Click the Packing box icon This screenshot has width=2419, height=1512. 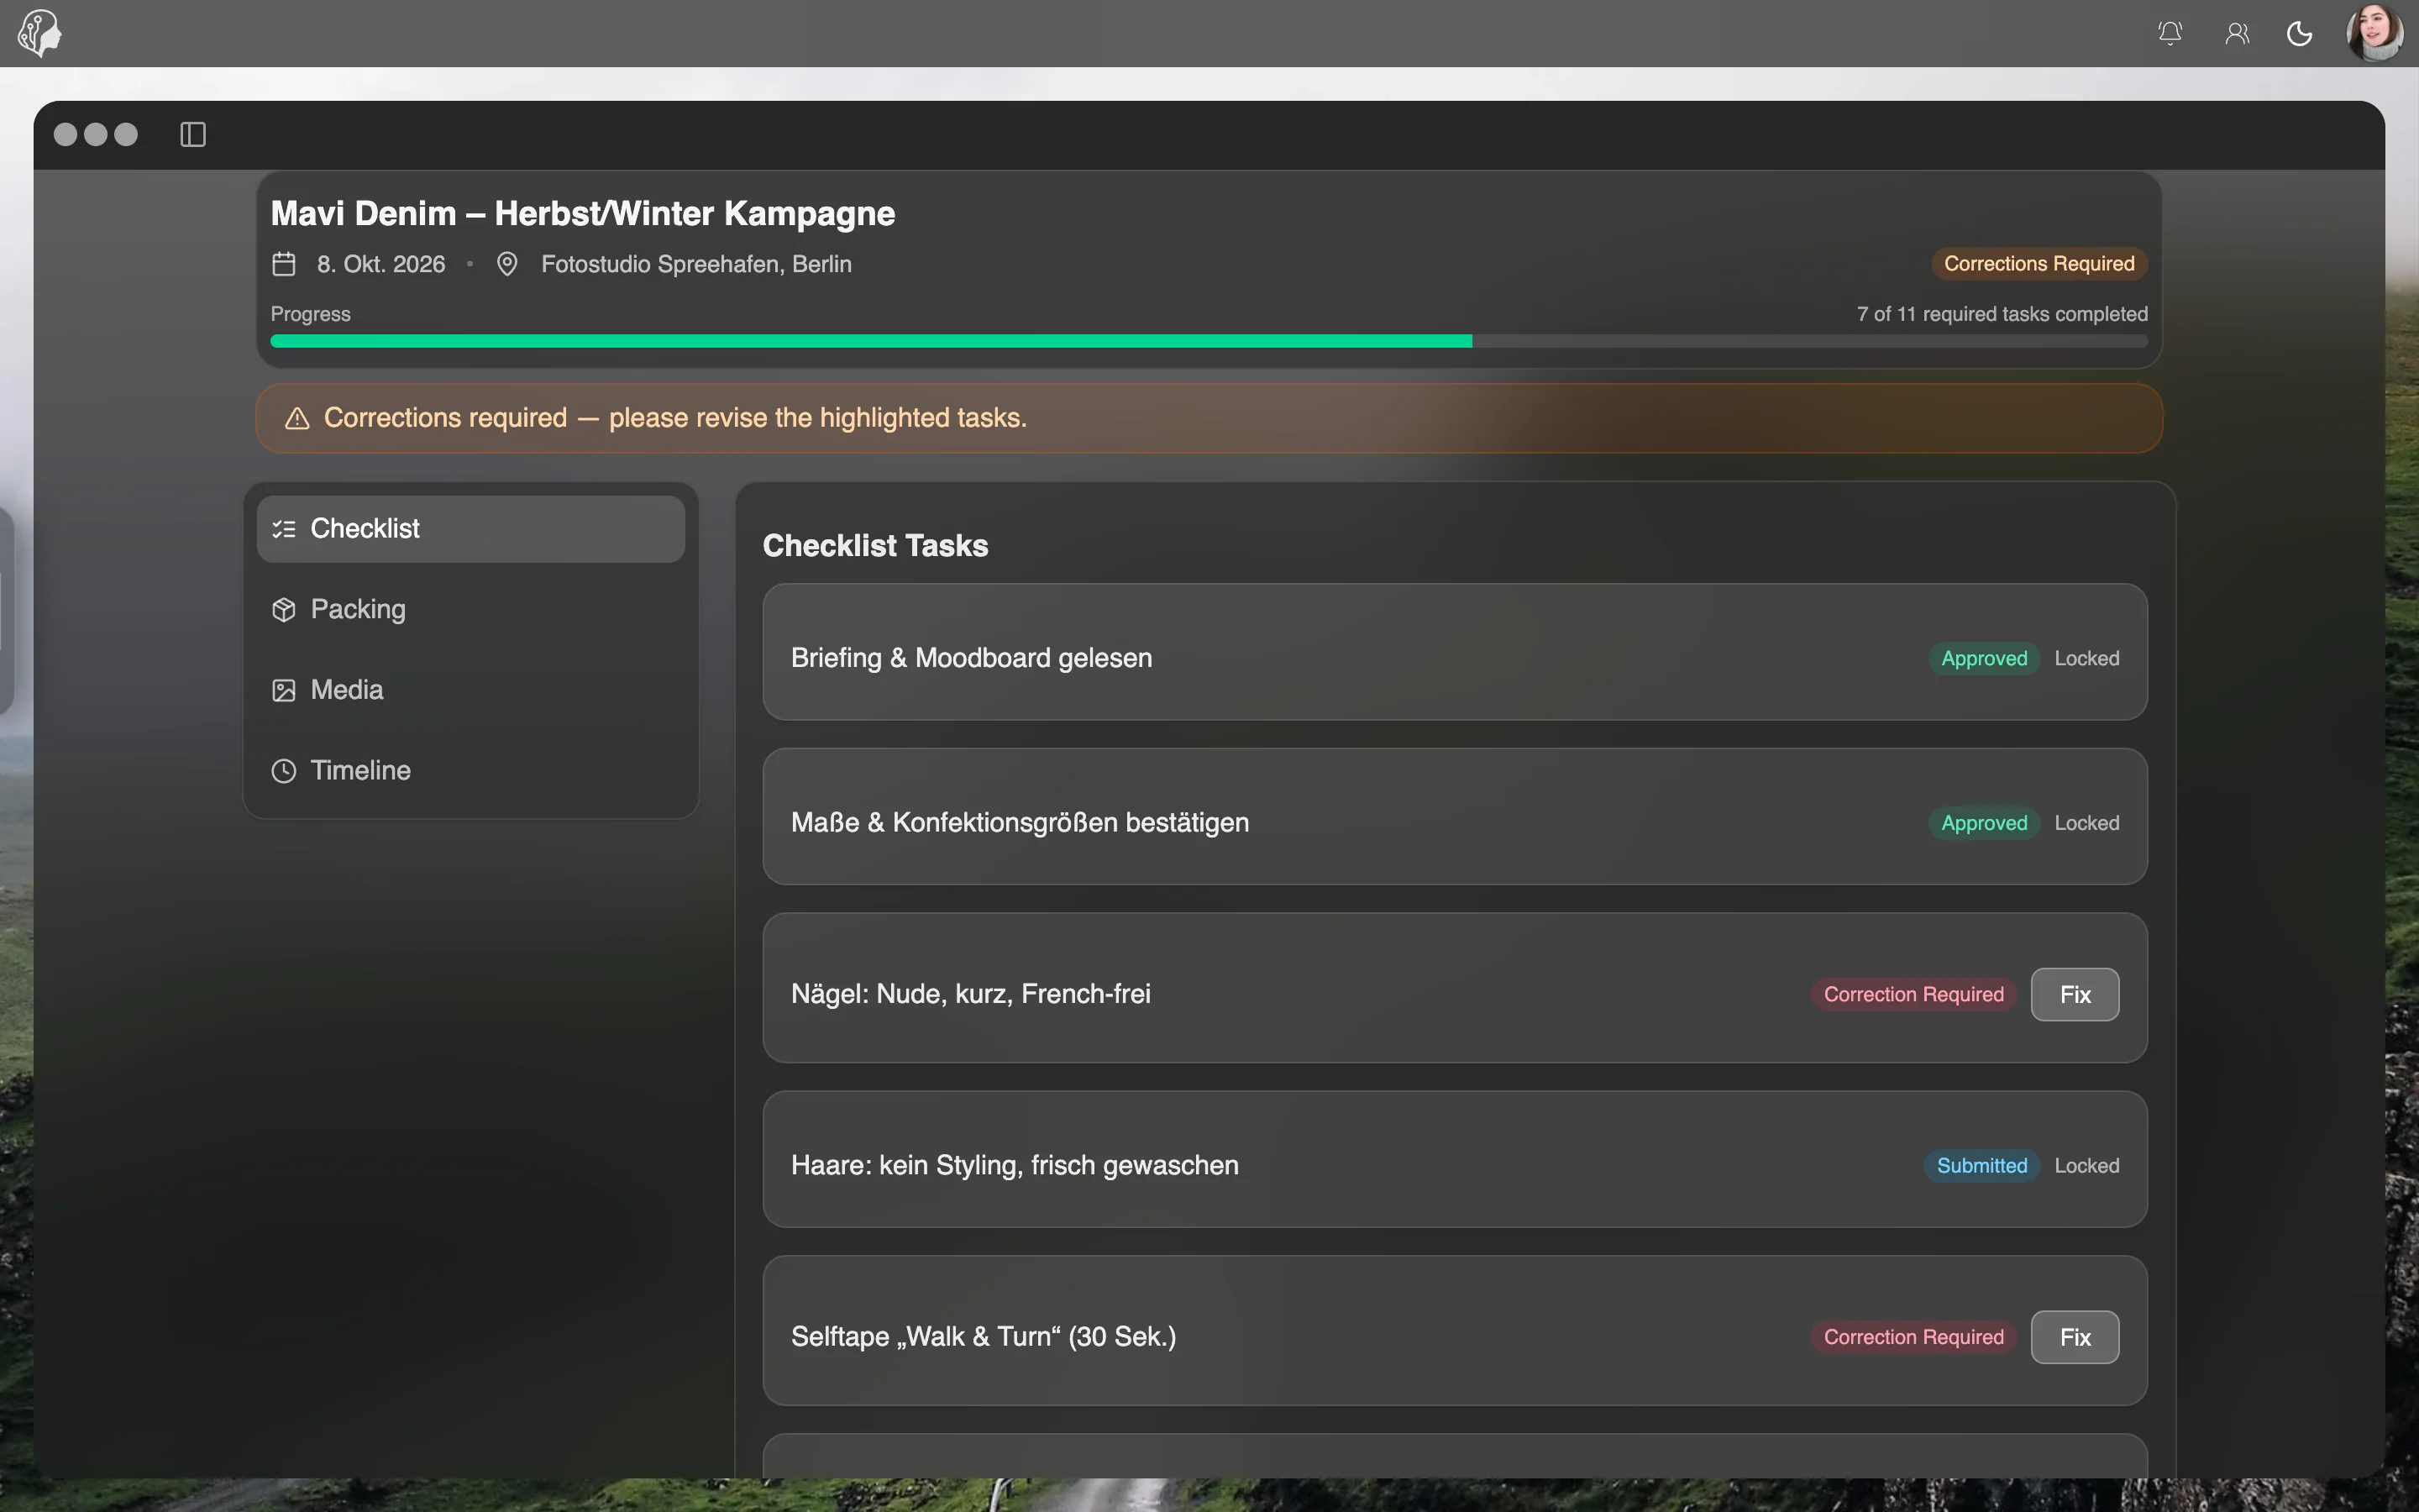284,610
